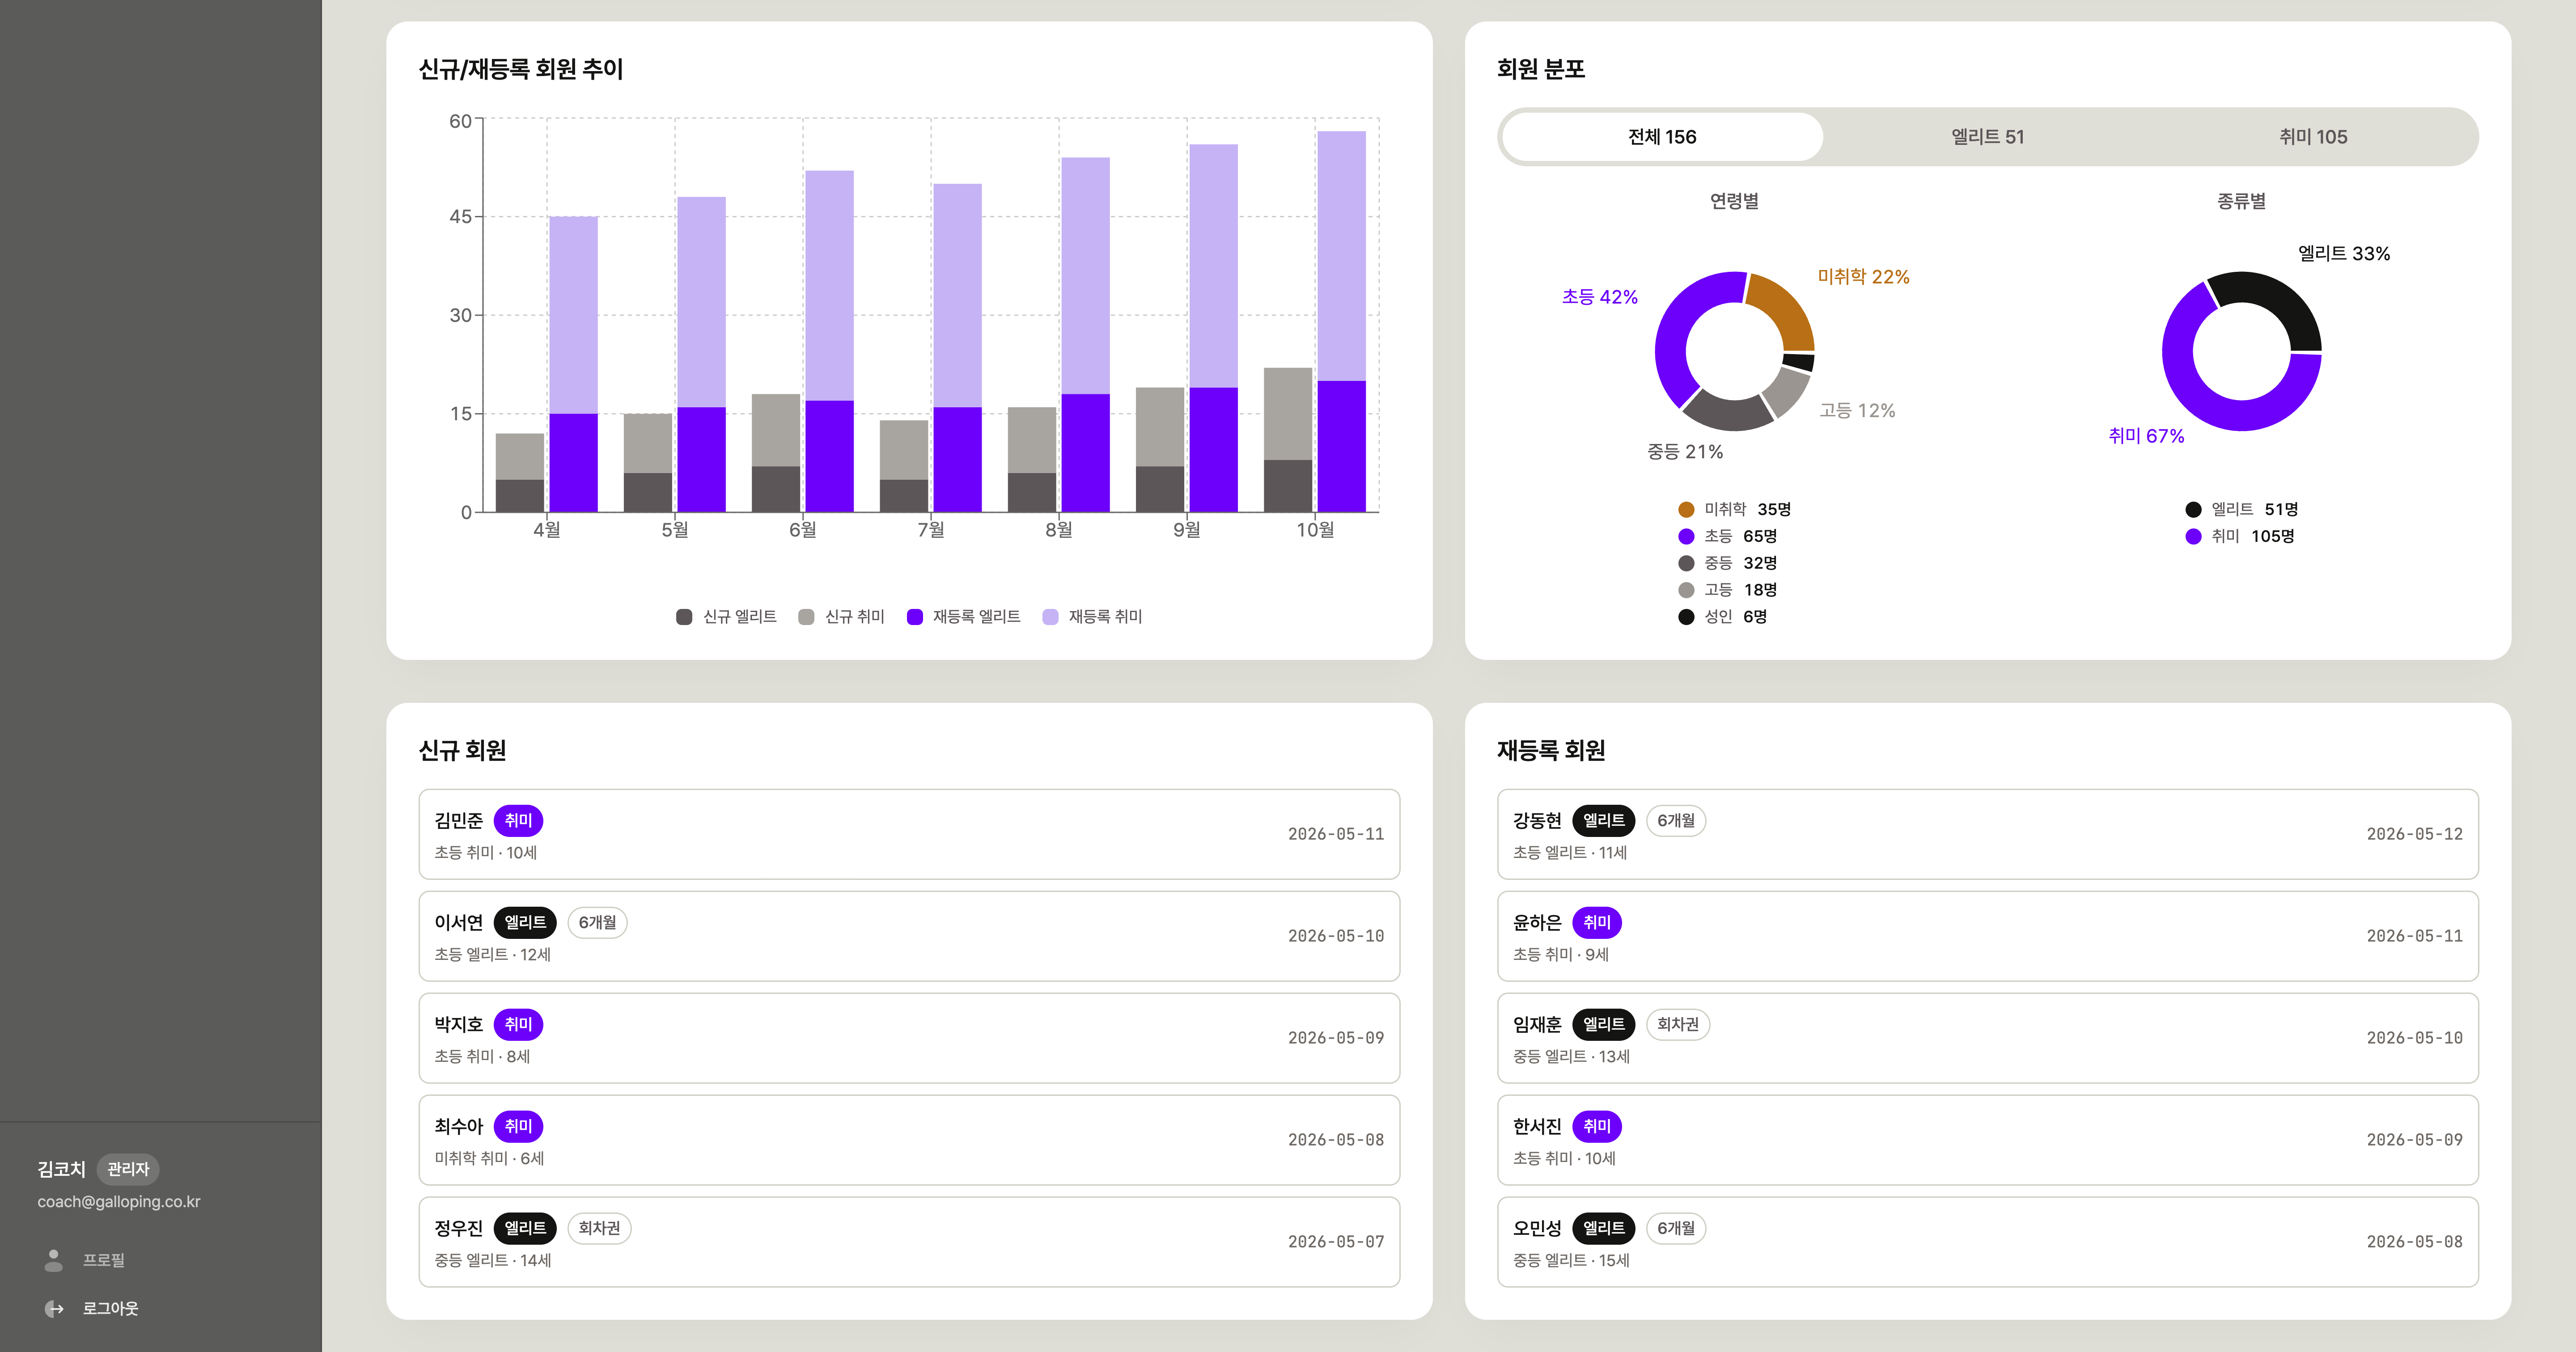Toggle the 재등록 취미 legend swatch
Viewport: 2576px width, 1352px height.
[1050, 617]
